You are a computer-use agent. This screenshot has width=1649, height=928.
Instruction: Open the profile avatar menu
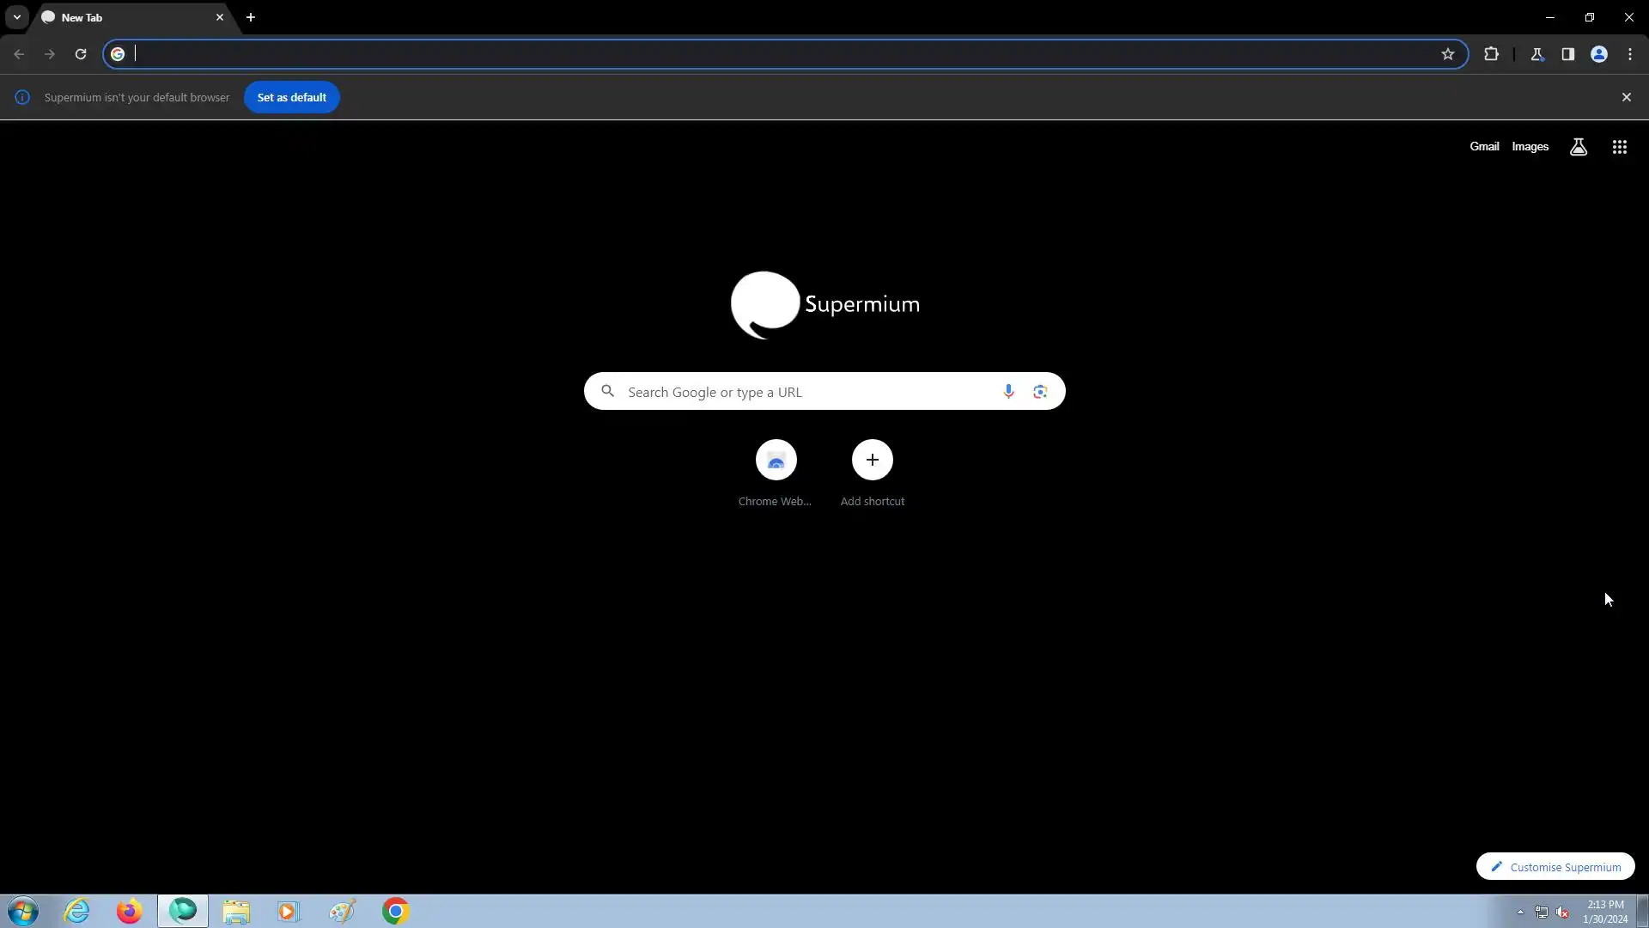[1599, 54]
